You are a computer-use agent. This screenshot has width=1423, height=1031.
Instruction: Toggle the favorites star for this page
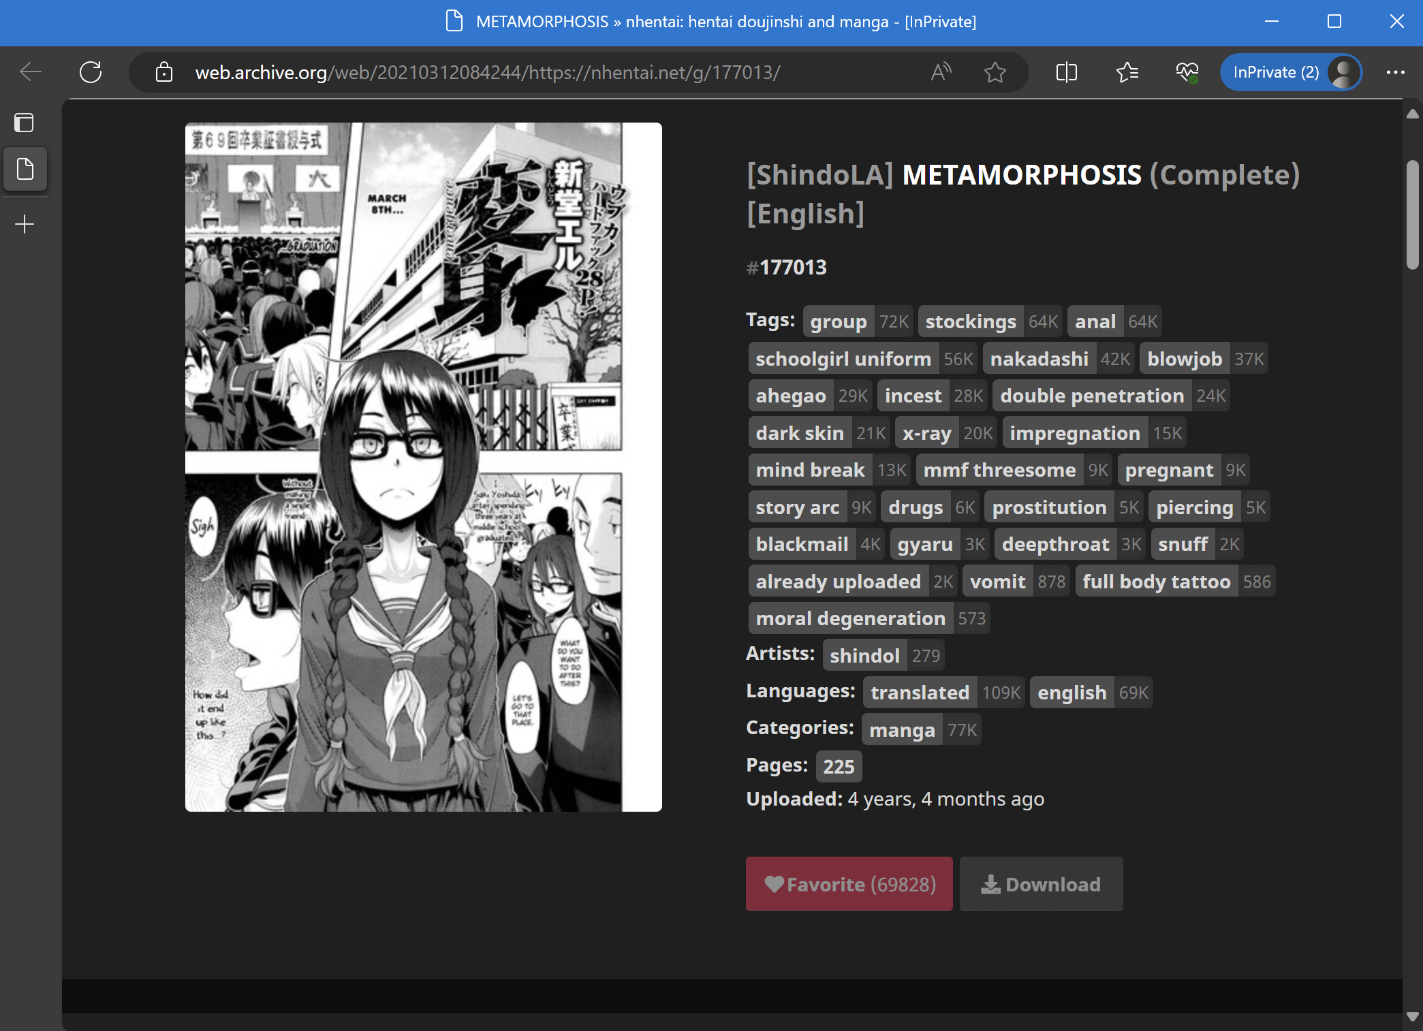[x=995, y=73]
